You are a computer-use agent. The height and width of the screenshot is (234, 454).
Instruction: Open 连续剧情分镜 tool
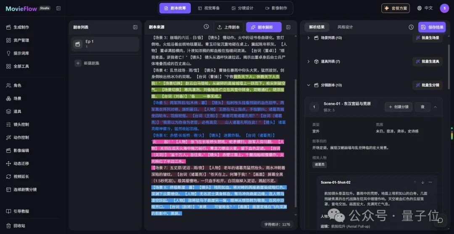click(x=21, y=190)
